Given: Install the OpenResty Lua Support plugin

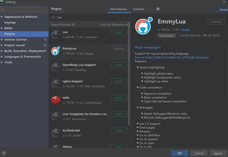Looking at the screenshot, I should (119, 65).
